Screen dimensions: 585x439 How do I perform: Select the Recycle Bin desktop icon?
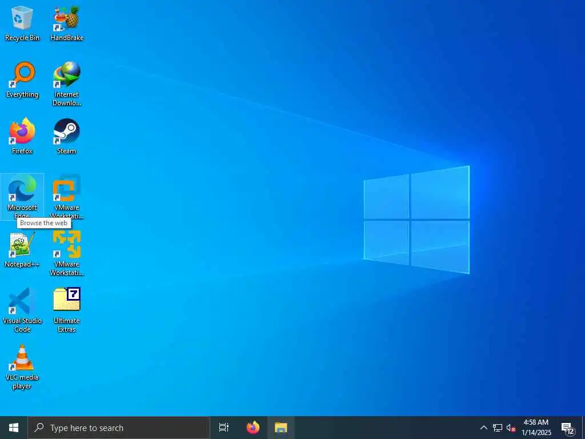pyautogui.click(x=22, y=23)
